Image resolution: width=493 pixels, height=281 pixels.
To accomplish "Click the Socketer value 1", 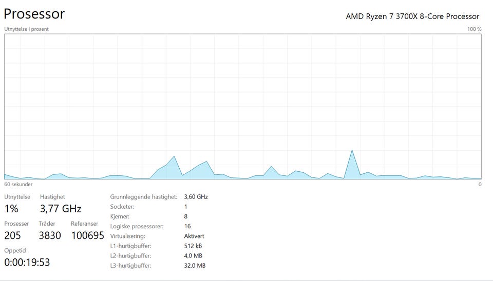I will (x=186, y=207).
